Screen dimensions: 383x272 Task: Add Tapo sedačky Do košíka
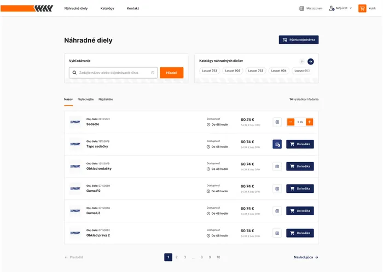(x=300, y=144)
